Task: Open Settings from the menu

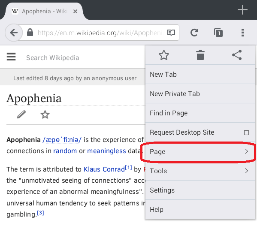Action: (x=200, y=190)
